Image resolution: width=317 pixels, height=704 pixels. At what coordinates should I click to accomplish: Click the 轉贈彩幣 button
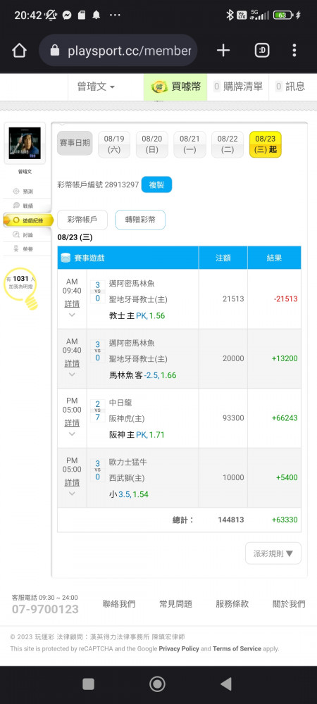140,220
